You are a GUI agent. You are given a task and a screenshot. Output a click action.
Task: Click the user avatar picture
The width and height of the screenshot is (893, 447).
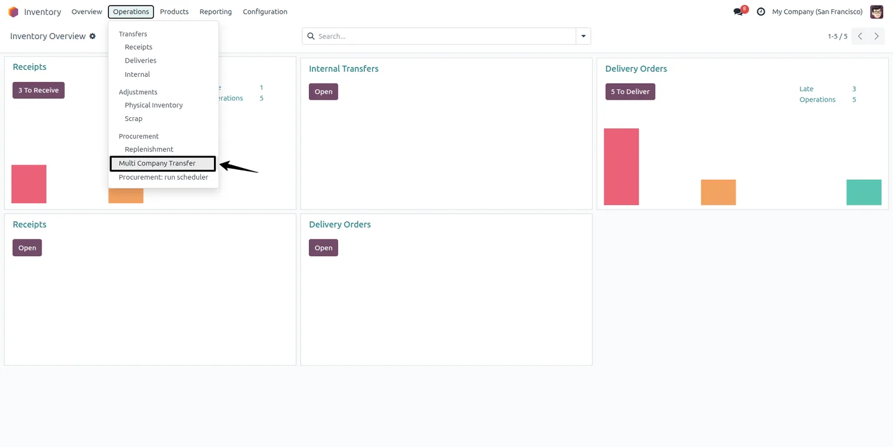pyautogui.click(x=876, y=12)
